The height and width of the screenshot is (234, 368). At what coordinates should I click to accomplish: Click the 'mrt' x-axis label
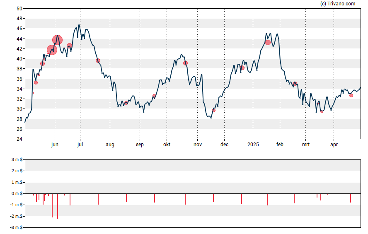(305, 145)
